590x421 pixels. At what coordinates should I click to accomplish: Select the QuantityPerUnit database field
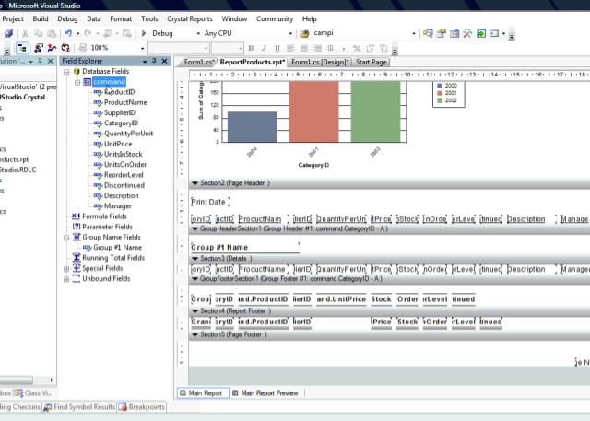129,134
